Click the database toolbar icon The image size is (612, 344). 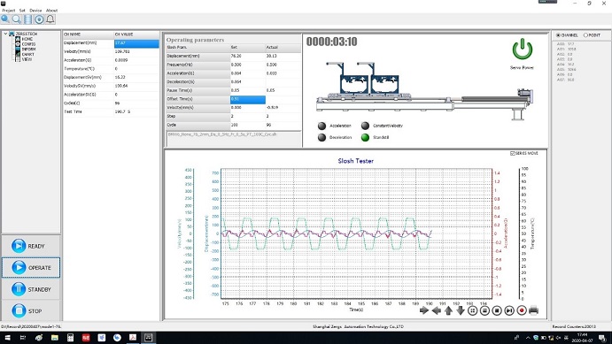pyautogui.click(x=27, y=19)
